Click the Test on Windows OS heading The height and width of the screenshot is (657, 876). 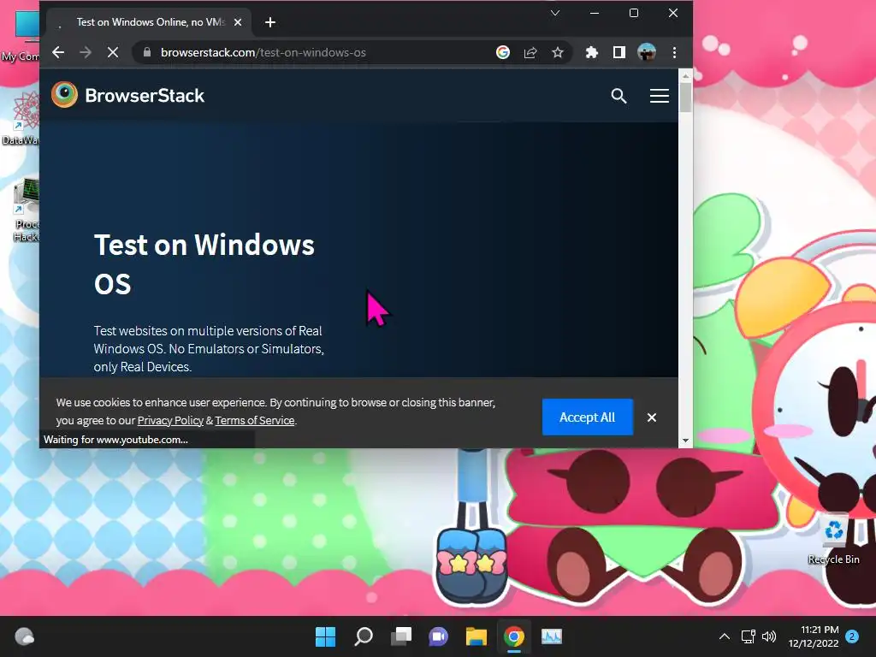point(204,264)
